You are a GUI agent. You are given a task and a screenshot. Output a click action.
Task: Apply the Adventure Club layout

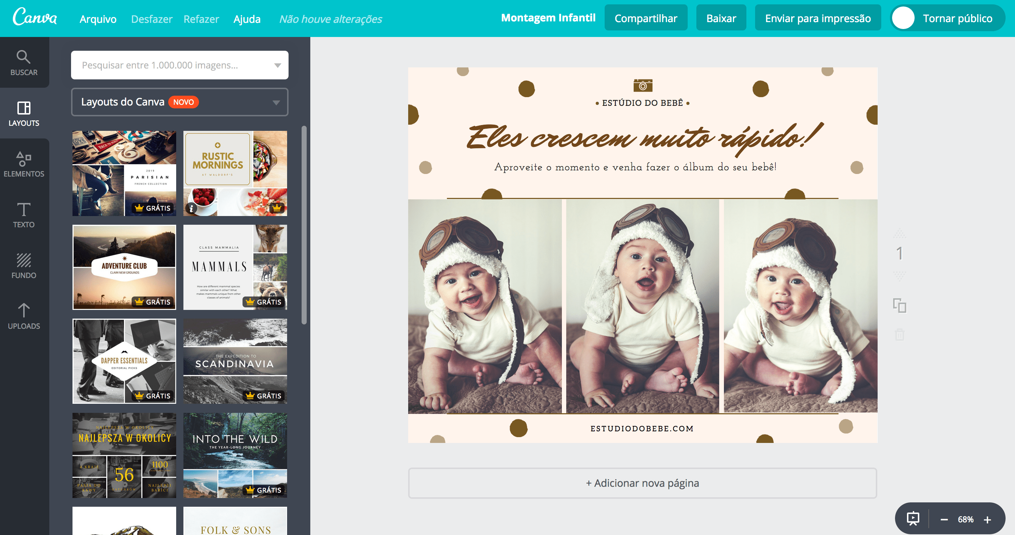pyautogui.click(x=124, y=267)
